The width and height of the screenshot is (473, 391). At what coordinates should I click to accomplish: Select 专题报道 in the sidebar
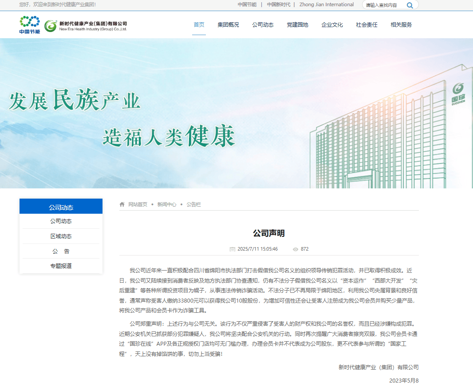tap(61, 266)
